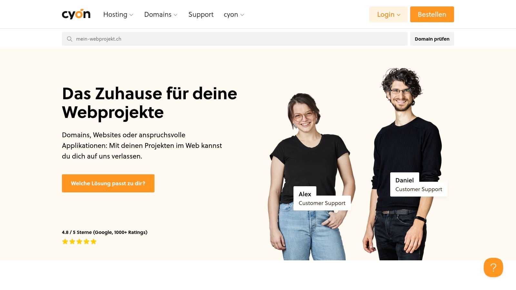Click the Domain prüfen button
516x290 pixels.
click(x=432, y=39)
